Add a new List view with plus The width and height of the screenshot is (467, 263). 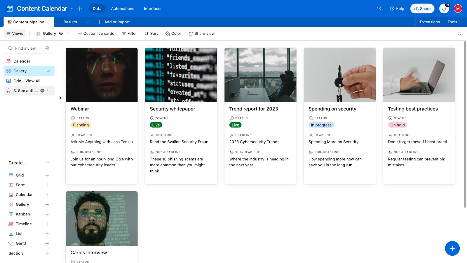pyautogui.click(x=47, y=234)
